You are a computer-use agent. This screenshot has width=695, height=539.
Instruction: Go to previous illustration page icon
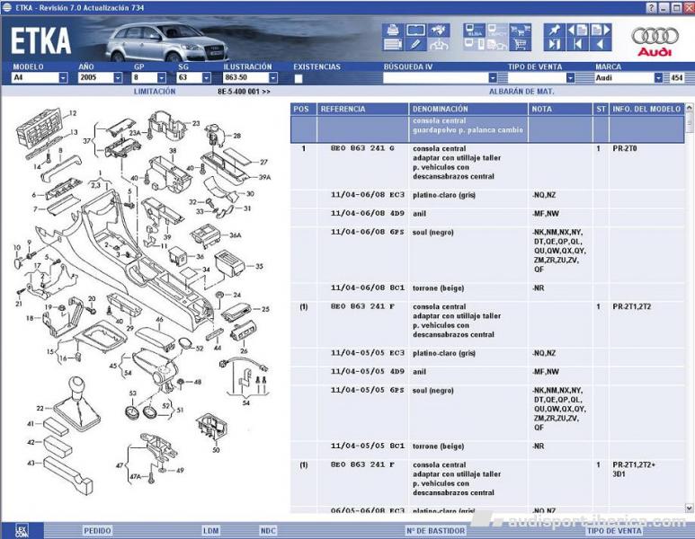tap(577, 31)
